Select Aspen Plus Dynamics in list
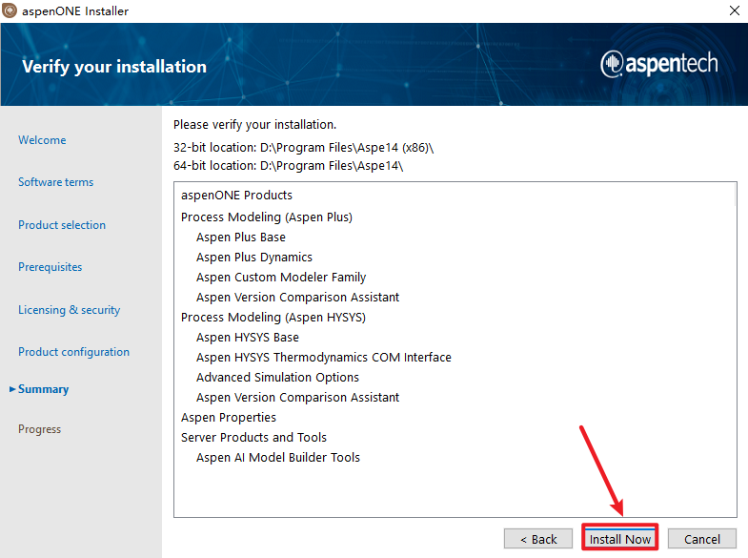The image size is (748, 558). click(254, 258)
